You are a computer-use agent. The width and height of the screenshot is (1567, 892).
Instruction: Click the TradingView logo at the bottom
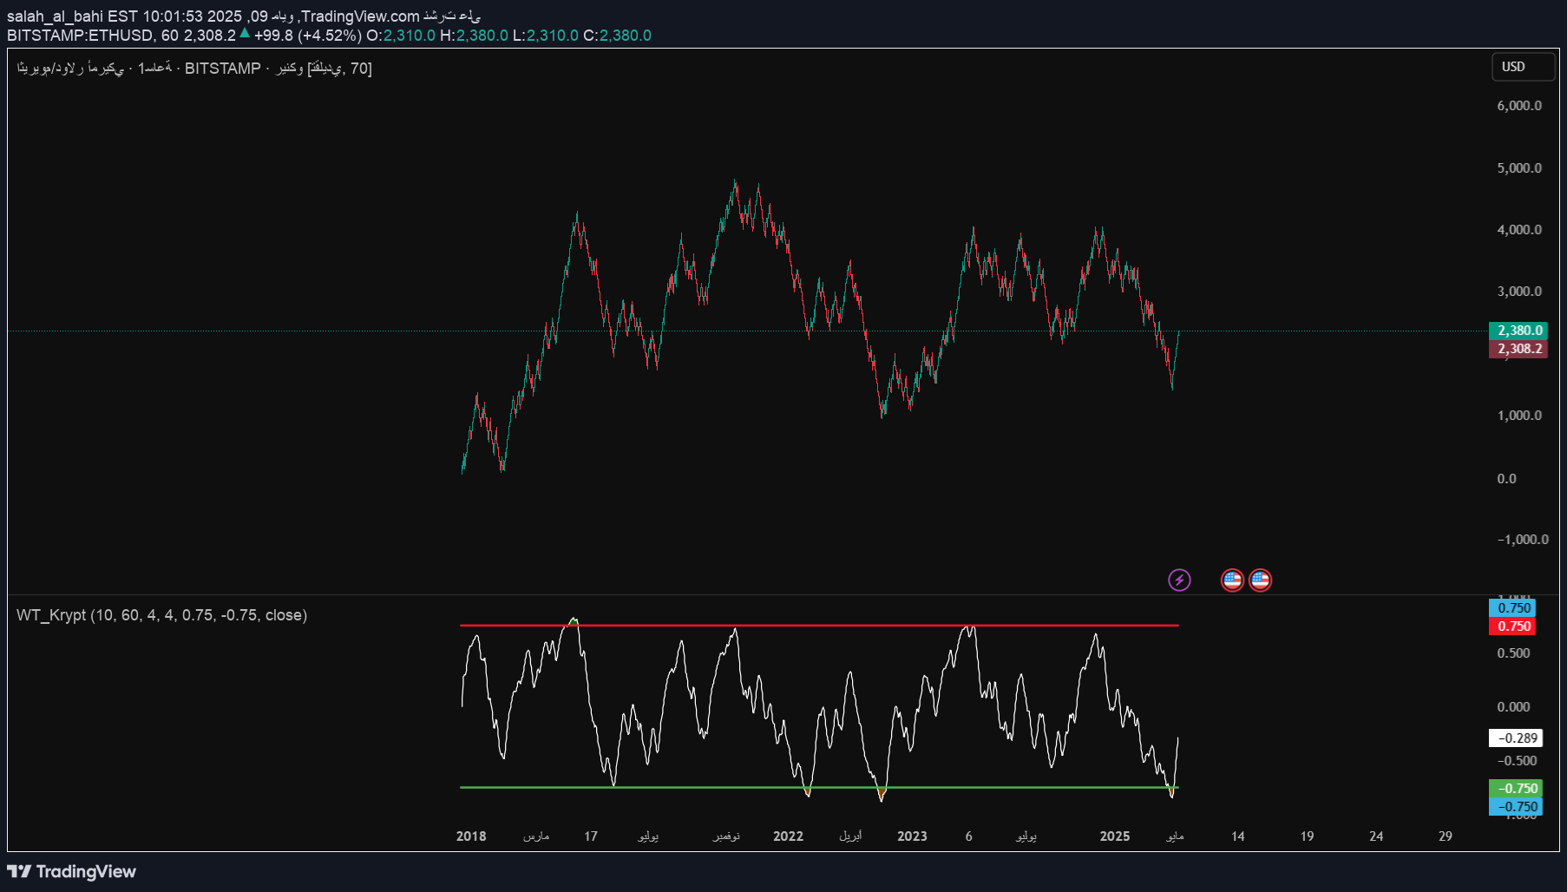coord(71,871)
